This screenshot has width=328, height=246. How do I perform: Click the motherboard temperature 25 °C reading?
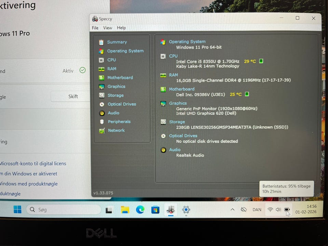coord(236,94)
